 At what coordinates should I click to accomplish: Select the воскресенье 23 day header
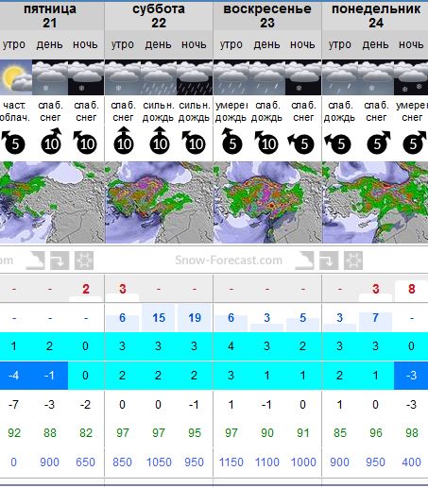(x=267, y=16)
